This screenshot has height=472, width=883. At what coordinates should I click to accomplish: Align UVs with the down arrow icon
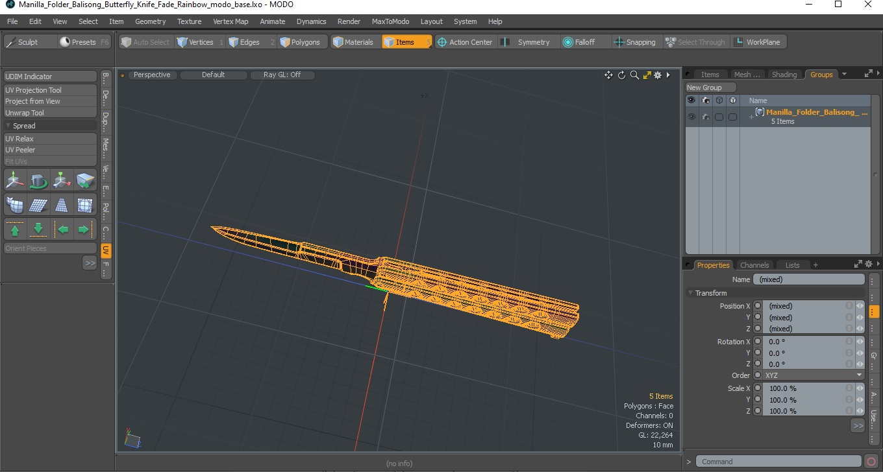click(38, 229)
